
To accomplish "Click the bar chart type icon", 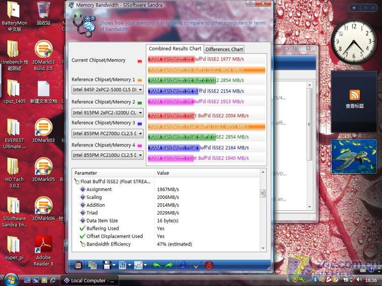I will click(x=122, y=266).
